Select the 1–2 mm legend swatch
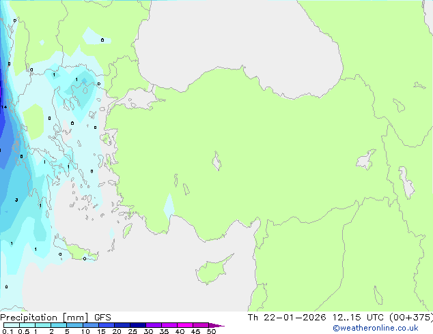 coord(43,325)
